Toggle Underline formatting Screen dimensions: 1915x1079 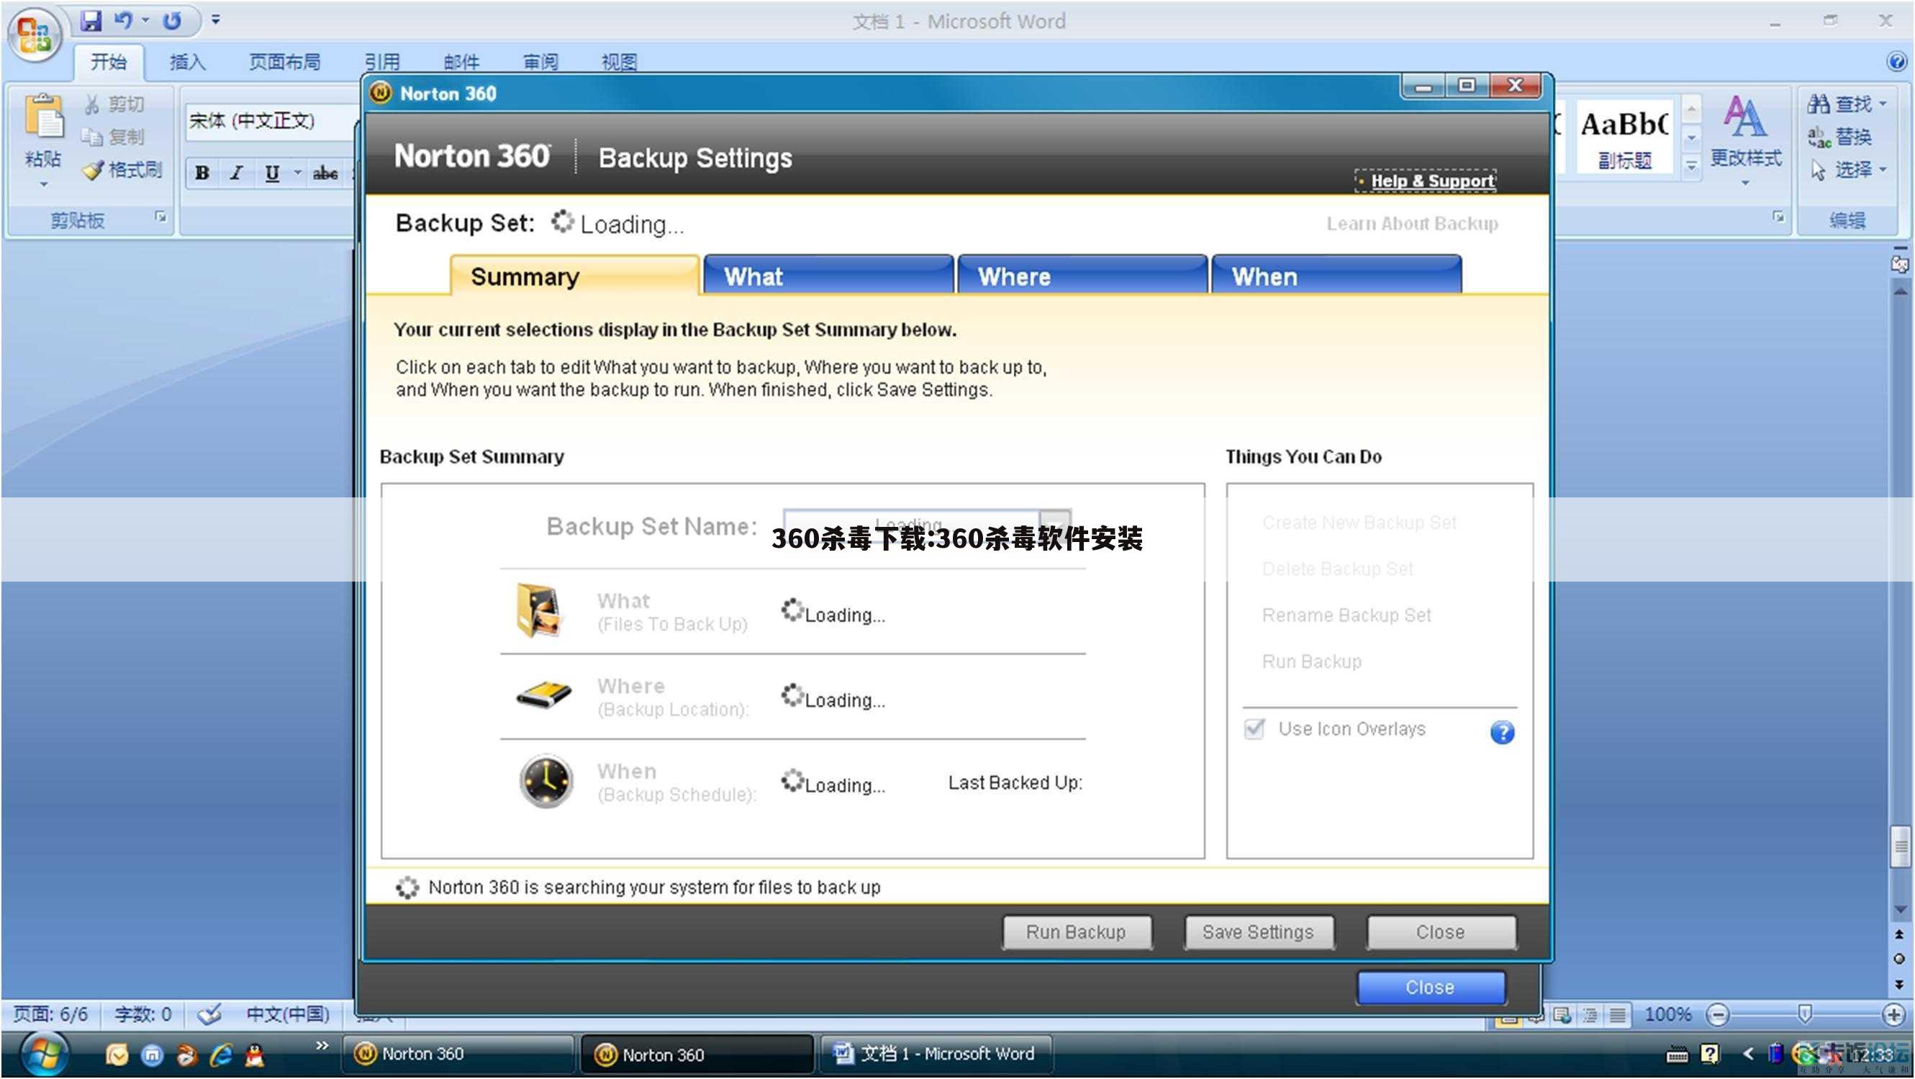(272, 173)
